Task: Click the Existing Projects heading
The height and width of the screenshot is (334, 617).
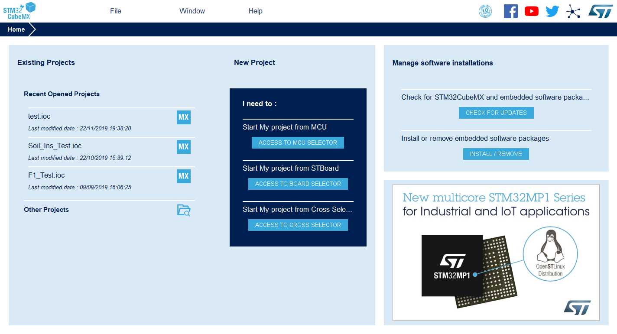Action: [x=46, y=63]
